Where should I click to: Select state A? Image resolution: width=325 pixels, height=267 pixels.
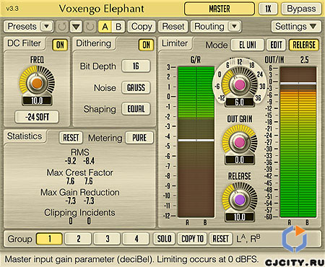pyautogui.click(x=105, y=27)
